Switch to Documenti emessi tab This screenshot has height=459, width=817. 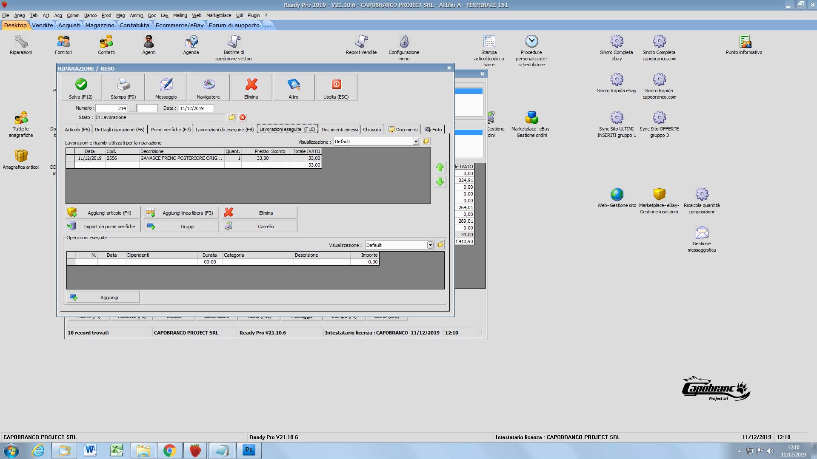(x=340, y=129)
